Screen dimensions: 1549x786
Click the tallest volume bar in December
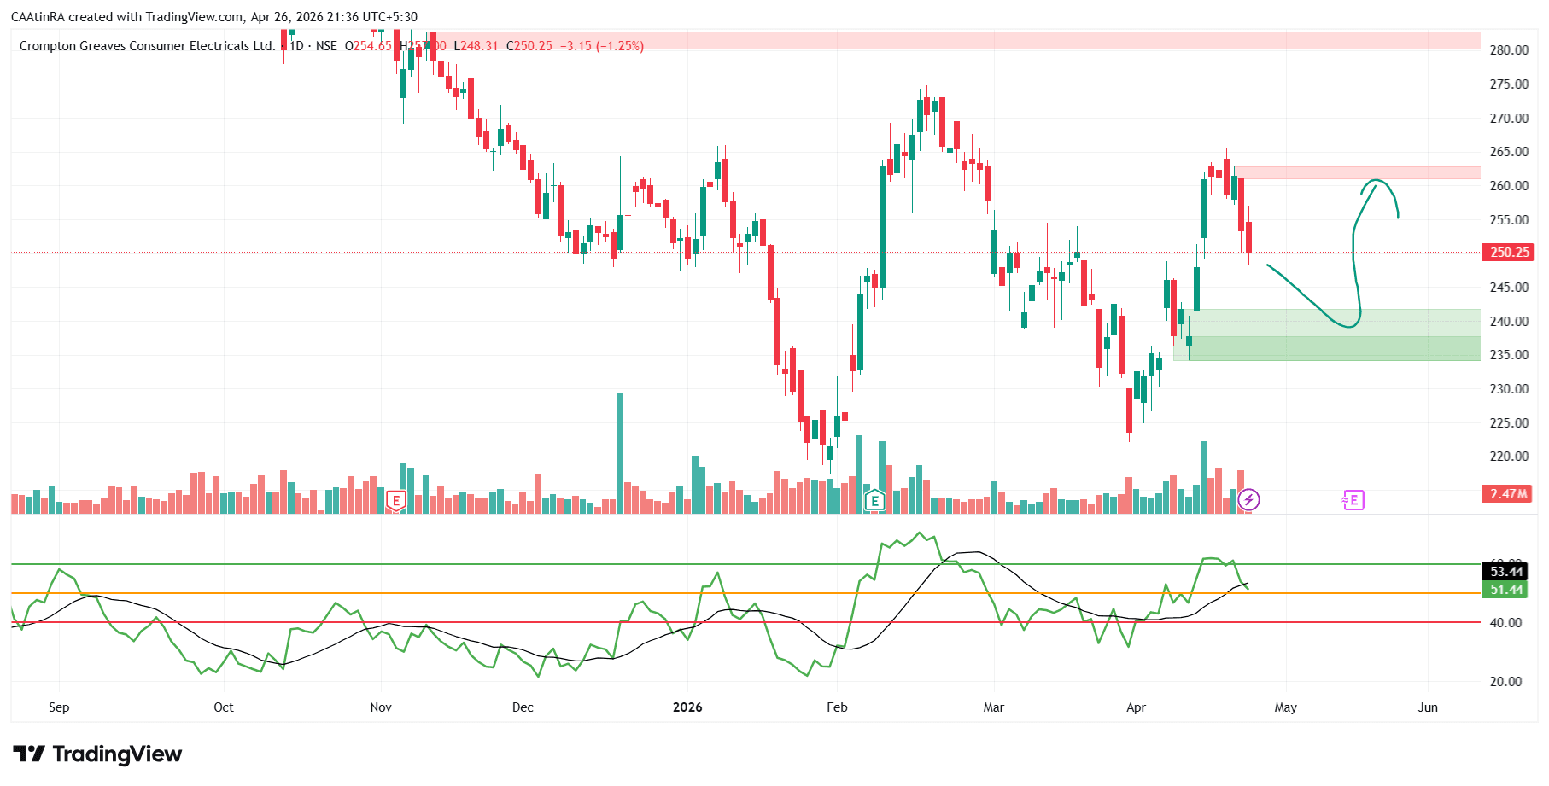click(x=620, y=452)
